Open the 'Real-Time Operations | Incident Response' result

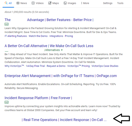coord(64,120)
